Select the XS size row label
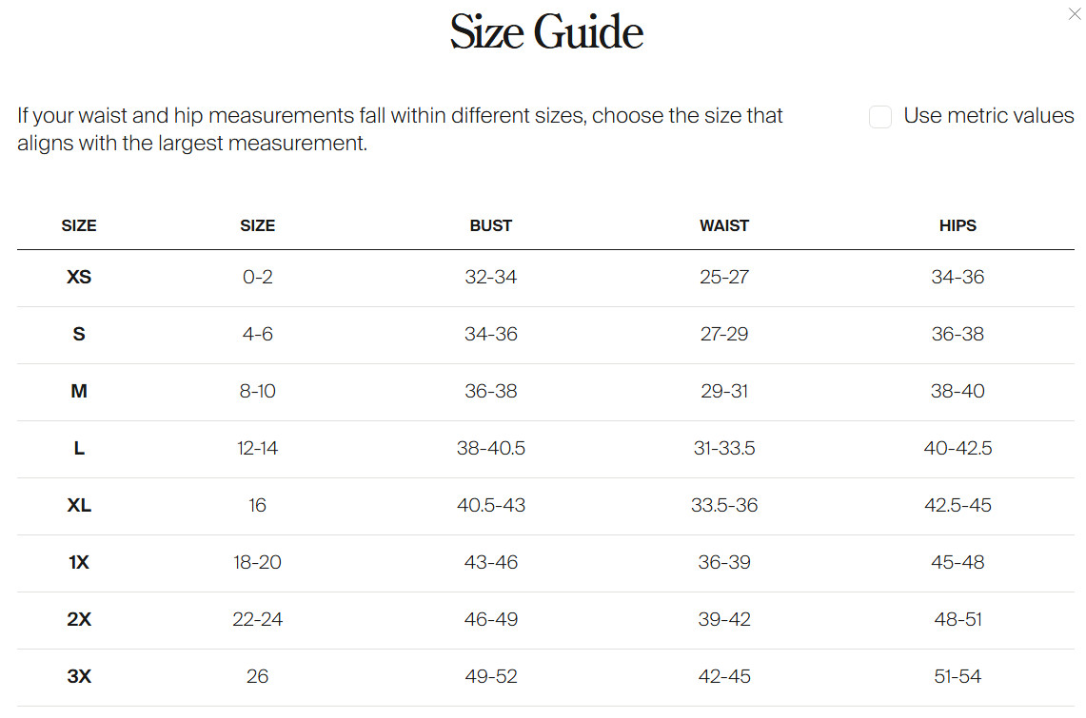1086x718 pixels. 79,278
